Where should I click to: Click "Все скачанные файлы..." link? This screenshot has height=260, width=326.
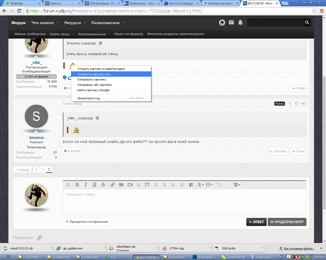(297, 249)
